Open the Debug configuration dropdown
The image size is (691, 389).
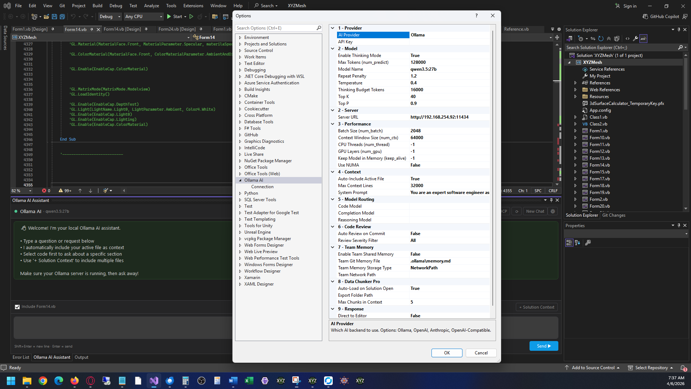coord(110,17)
